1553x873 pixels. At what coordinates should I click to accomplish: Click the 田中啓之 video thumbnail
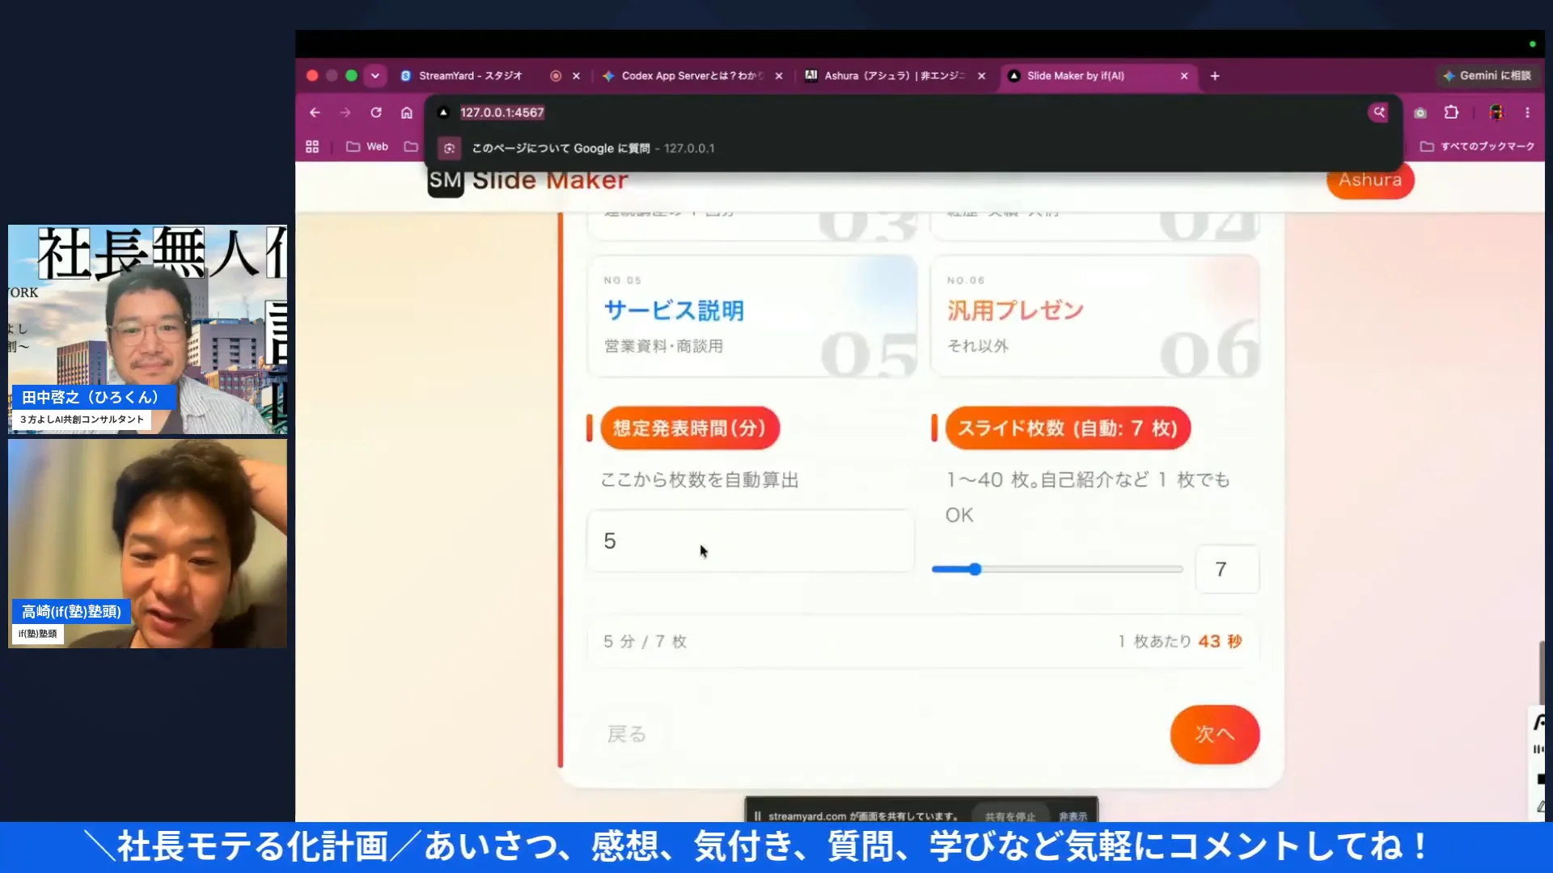[x=147, y=329]
